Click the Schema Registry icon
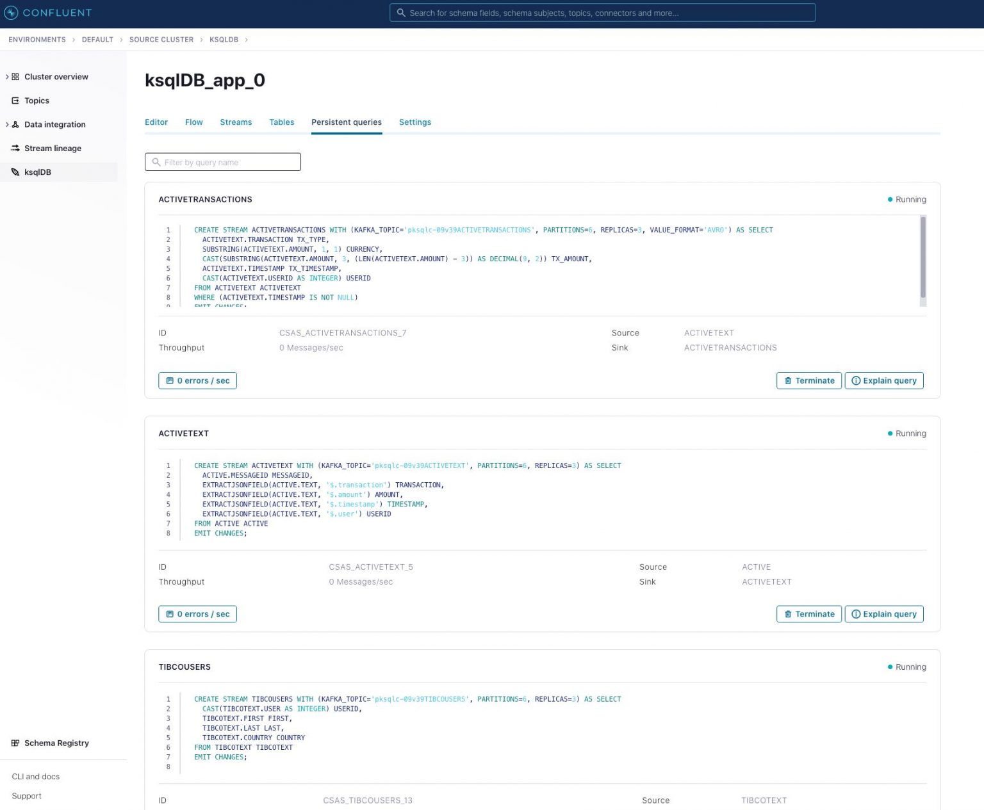 (15, 743)
